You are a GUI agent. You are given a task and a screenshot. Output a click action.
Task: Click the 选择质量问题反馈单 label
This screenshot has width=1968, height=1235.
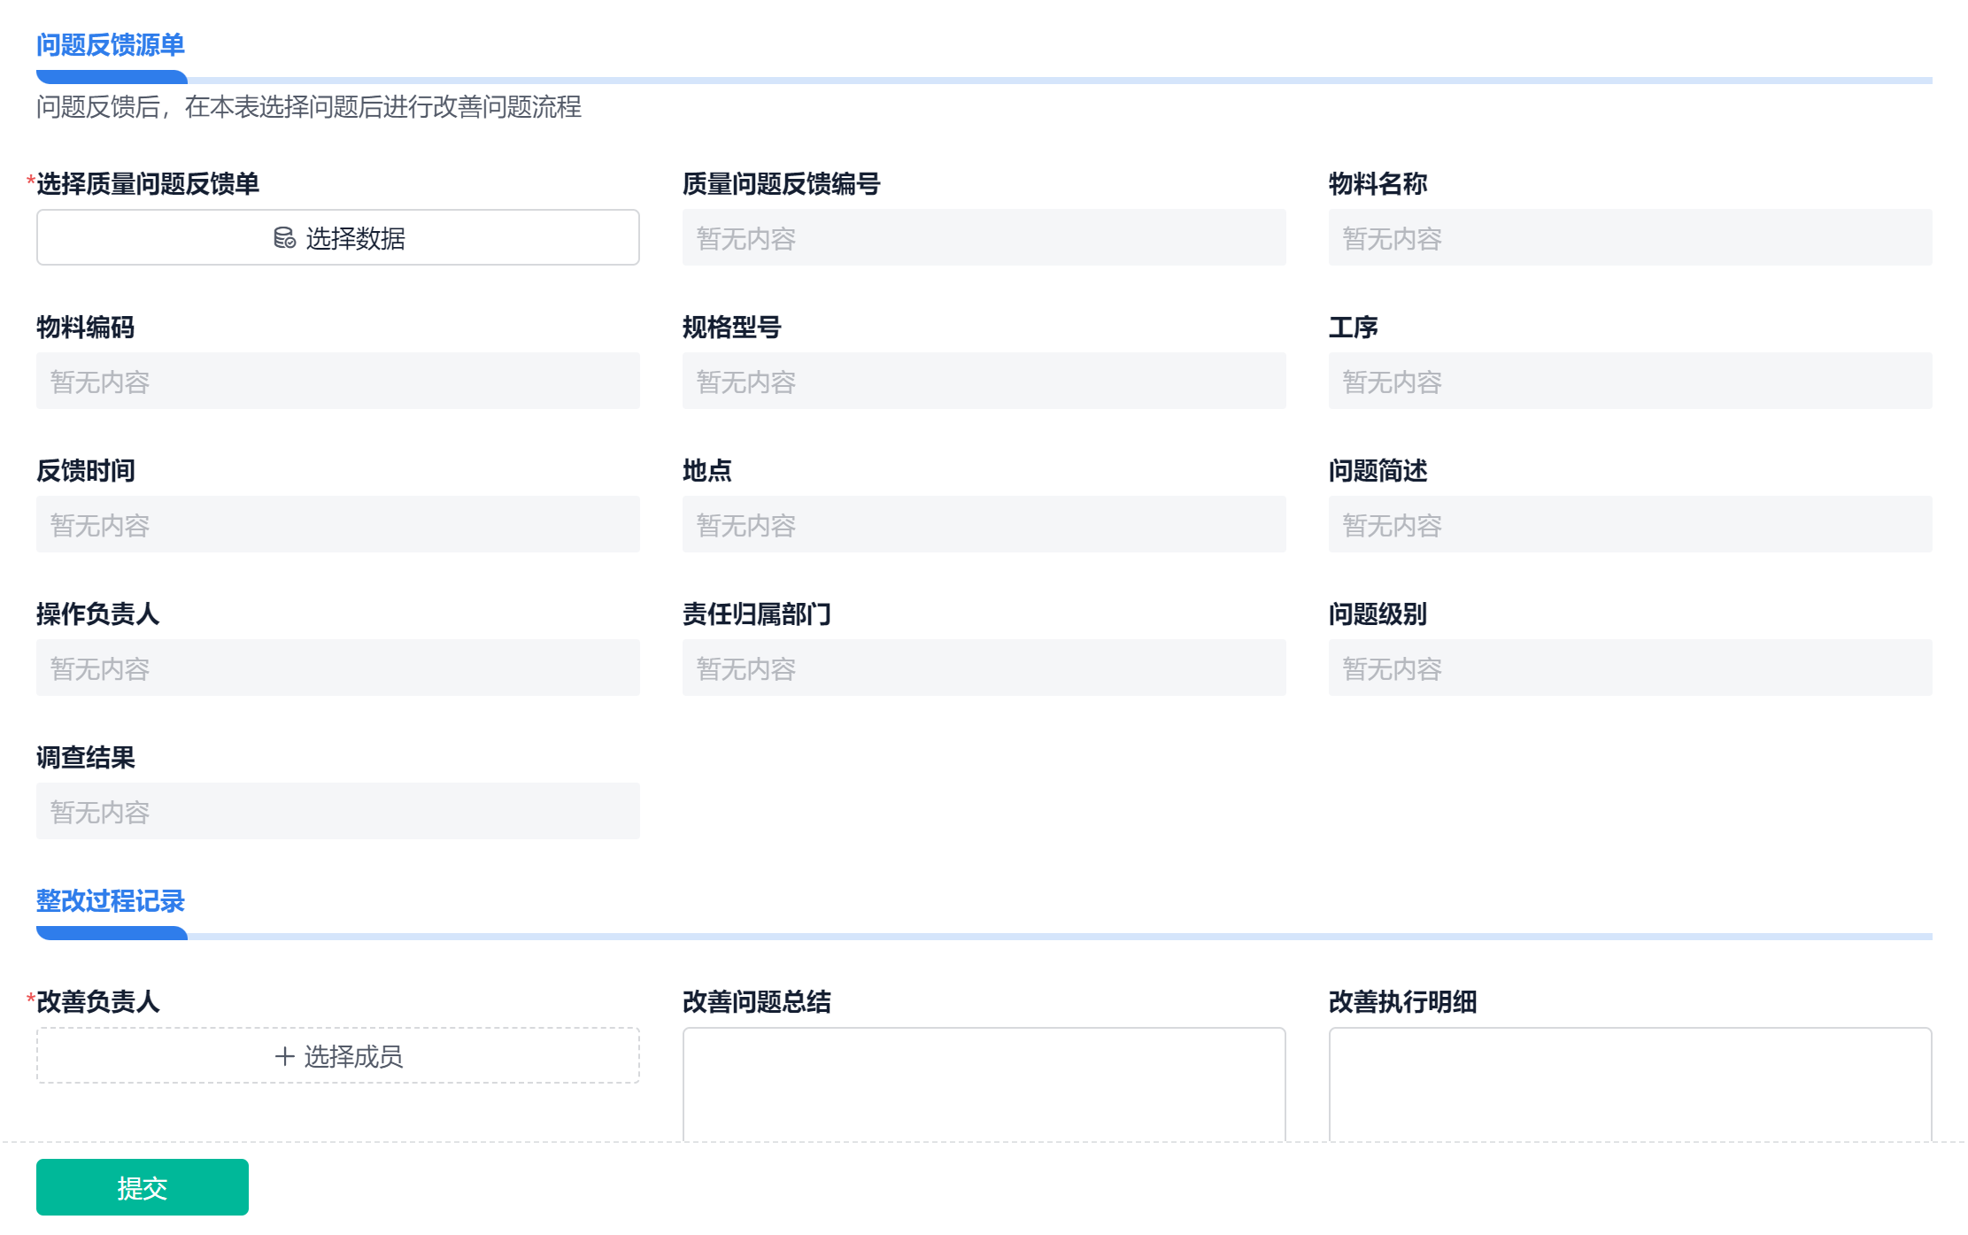148,184
